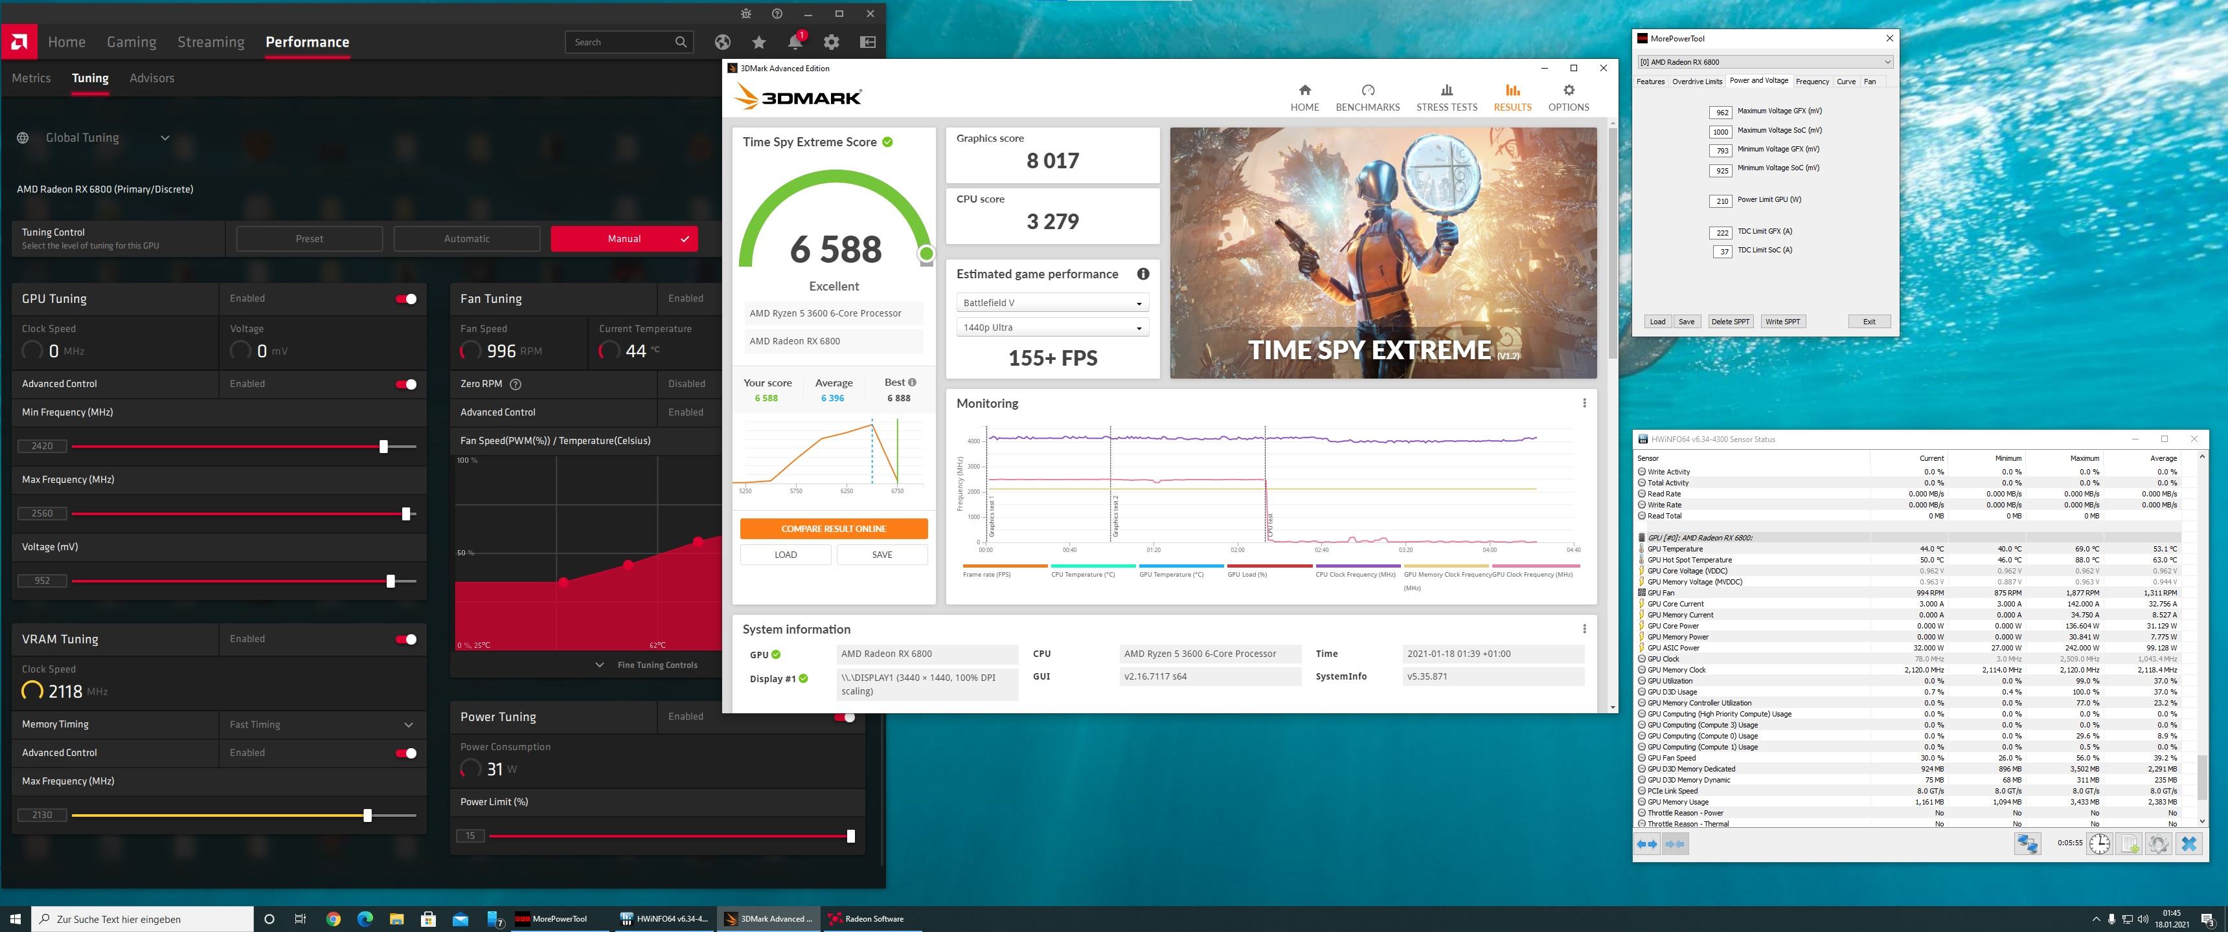The image size is (2228, 932).
Task: Click the info icon beside Estimated game performance
Action: tap(1142, 274)
